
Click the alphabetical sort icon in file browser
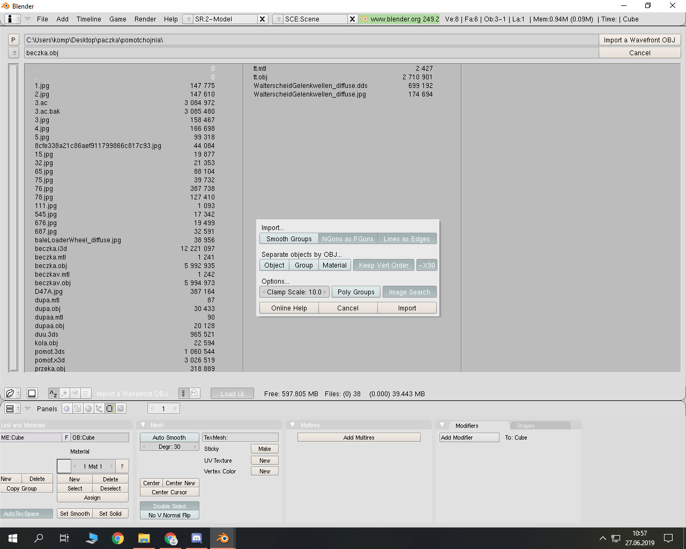click(x=54, y=394)
